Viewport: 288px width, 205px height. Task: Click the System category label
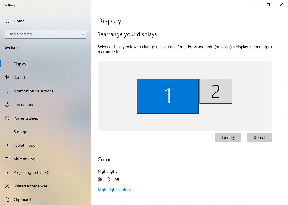coord(11,47)
